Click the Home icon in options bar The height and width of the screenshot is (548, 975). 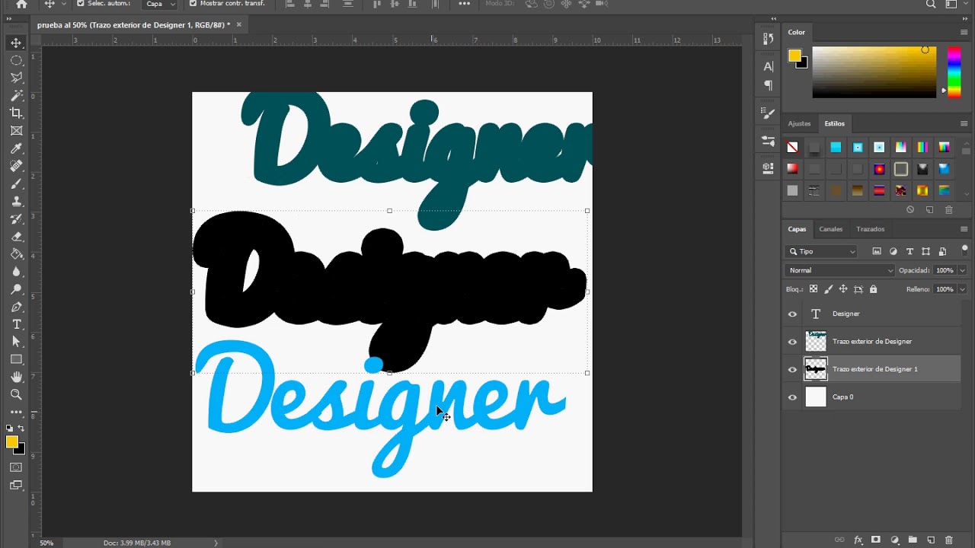tap(21, 4)
